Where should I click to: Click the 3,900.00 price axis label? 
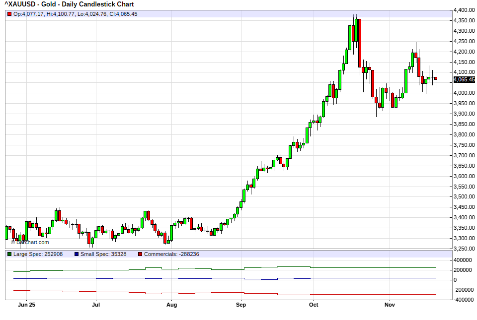[x=464, y=114]
